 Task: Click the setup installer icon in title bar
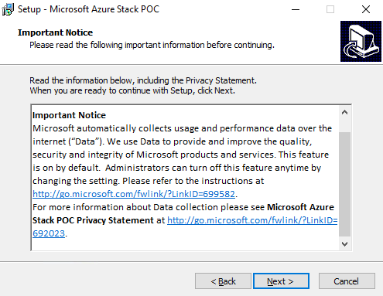8,9
